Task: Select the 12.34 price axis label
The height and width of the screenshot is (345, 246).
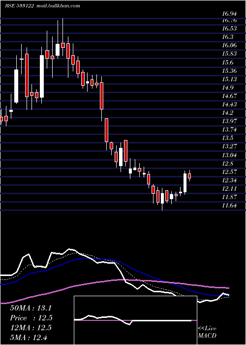Action: [229, 181]
